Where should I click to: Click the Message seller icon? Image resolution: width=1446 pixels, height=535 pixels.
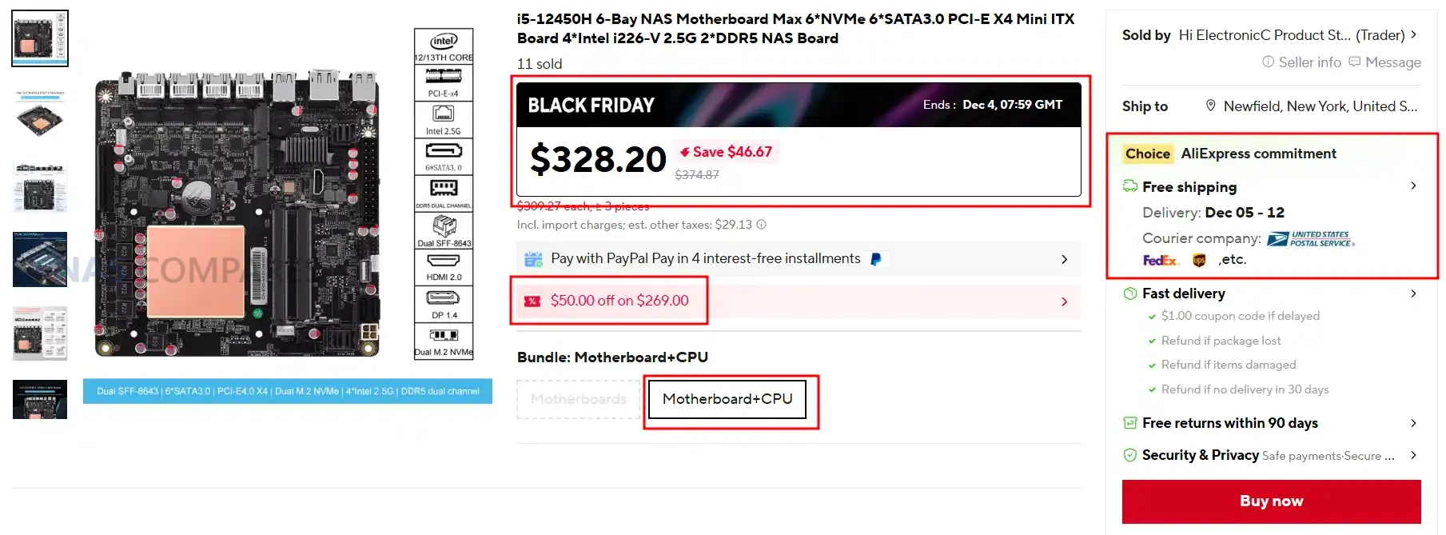click(x=1354, y=62)
